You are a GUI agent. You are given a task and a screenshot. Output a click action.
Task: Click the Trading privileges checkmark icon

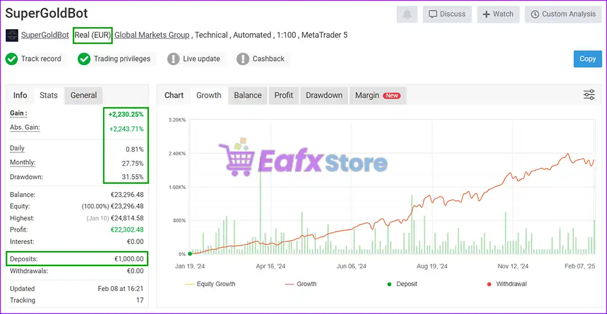84,59
